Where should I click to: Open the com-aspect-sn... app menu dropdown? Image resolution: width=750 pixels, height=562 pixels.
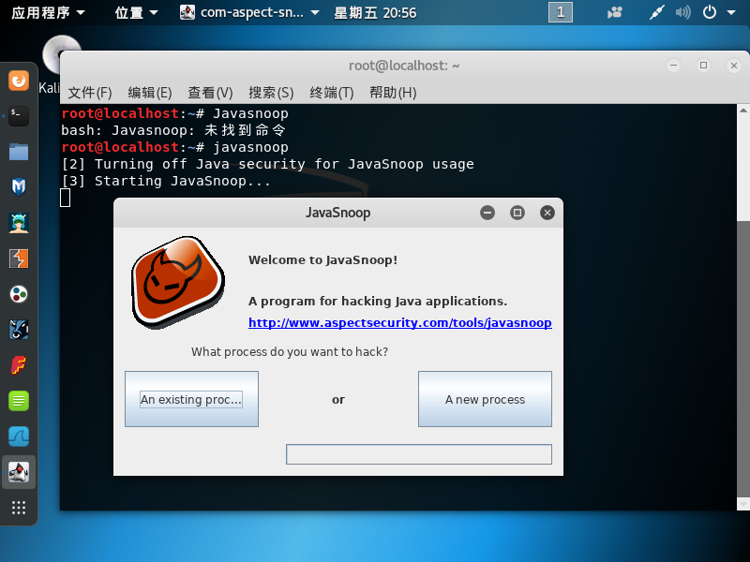coord(249,12)
